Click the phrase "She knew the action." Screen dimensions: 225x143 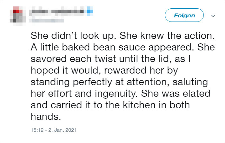pos(167,36)
